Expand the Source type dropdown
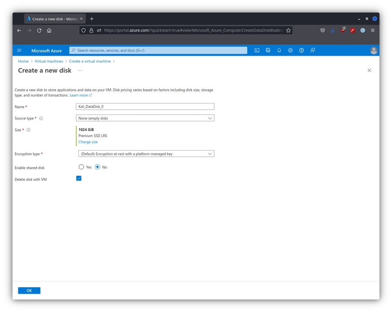 pyautogui.click(x=145, y=118)
